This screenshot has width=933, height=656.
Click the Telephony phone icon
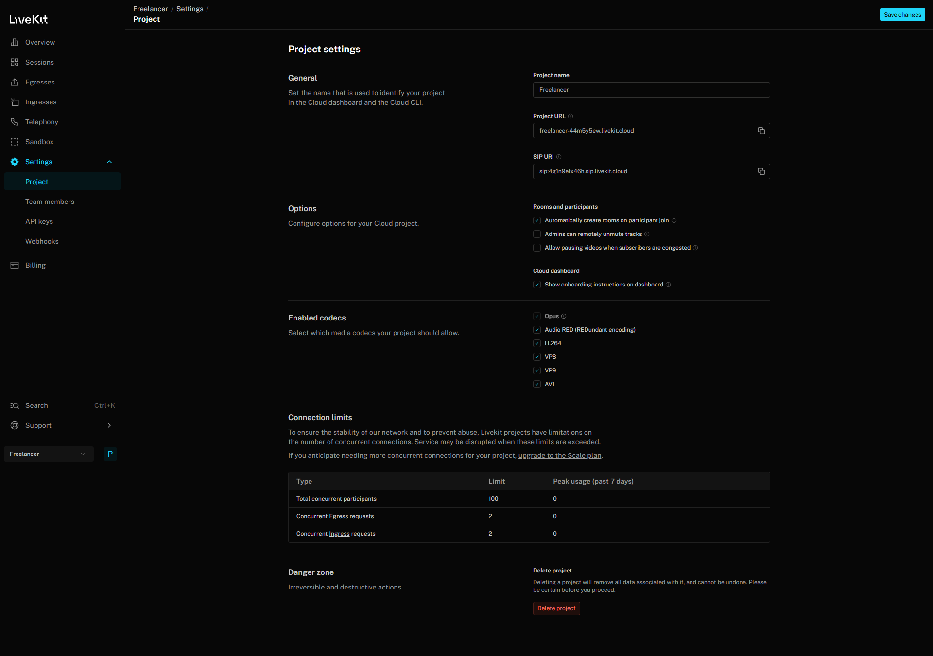click(x=15, y=122)
